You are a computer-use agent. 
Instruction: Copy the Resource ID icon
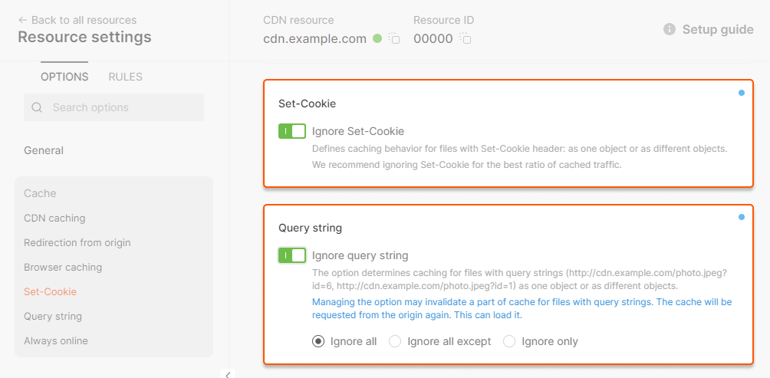[466, 38]
